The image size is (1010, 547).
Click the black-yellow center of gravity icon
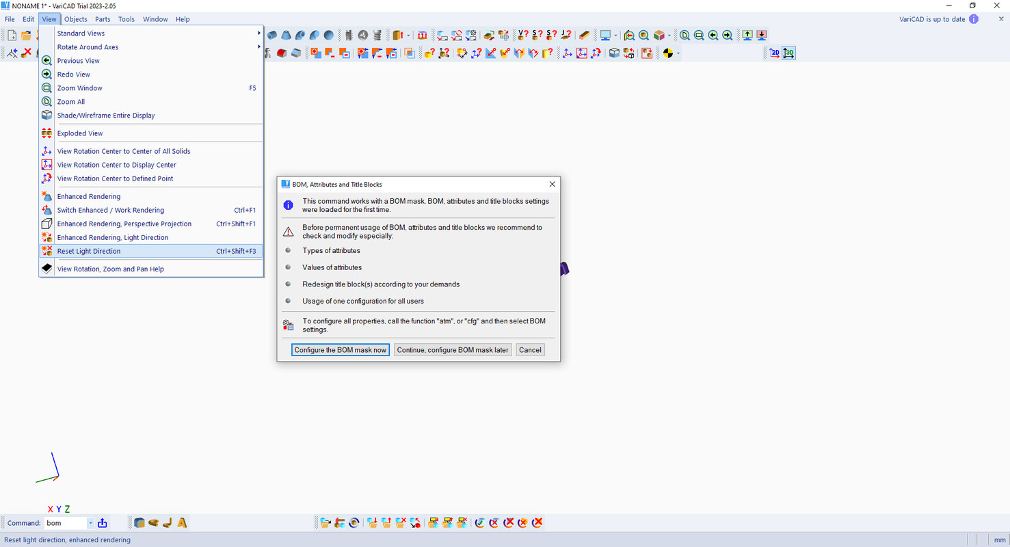(668, 53)
